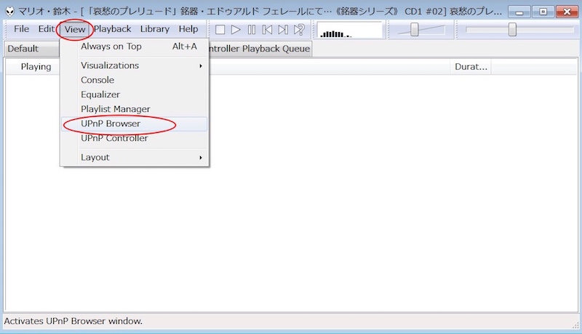
Task: Close the foobar2000 window
Action: (567, 12)
